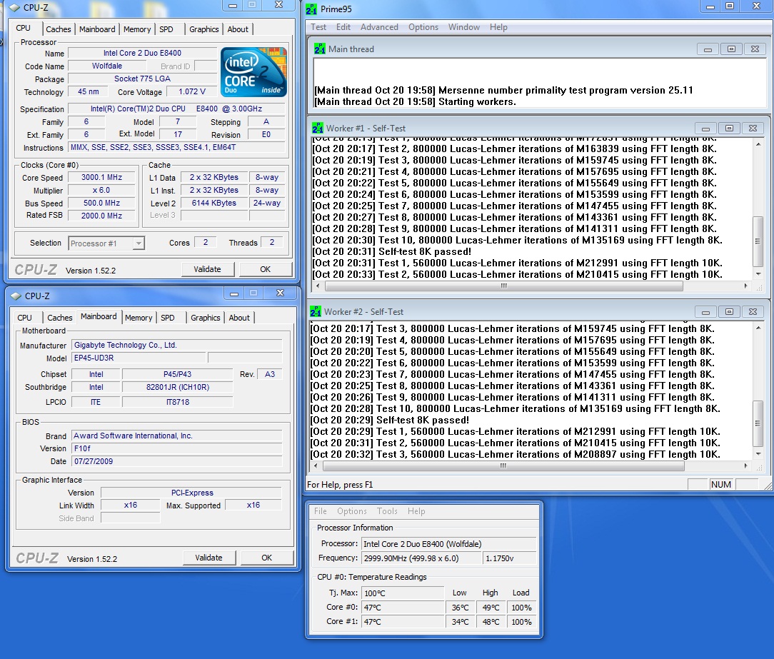This screenshot has height=659, width=774.
Task: Click the Worker #1 vertical scrollbar down arrow
Action: pyautogui.click(x=758, y=274)
